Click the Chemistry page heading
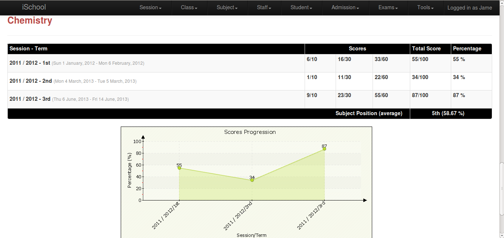The height and width of the screenshot is (238, 504). pos(30,21)
